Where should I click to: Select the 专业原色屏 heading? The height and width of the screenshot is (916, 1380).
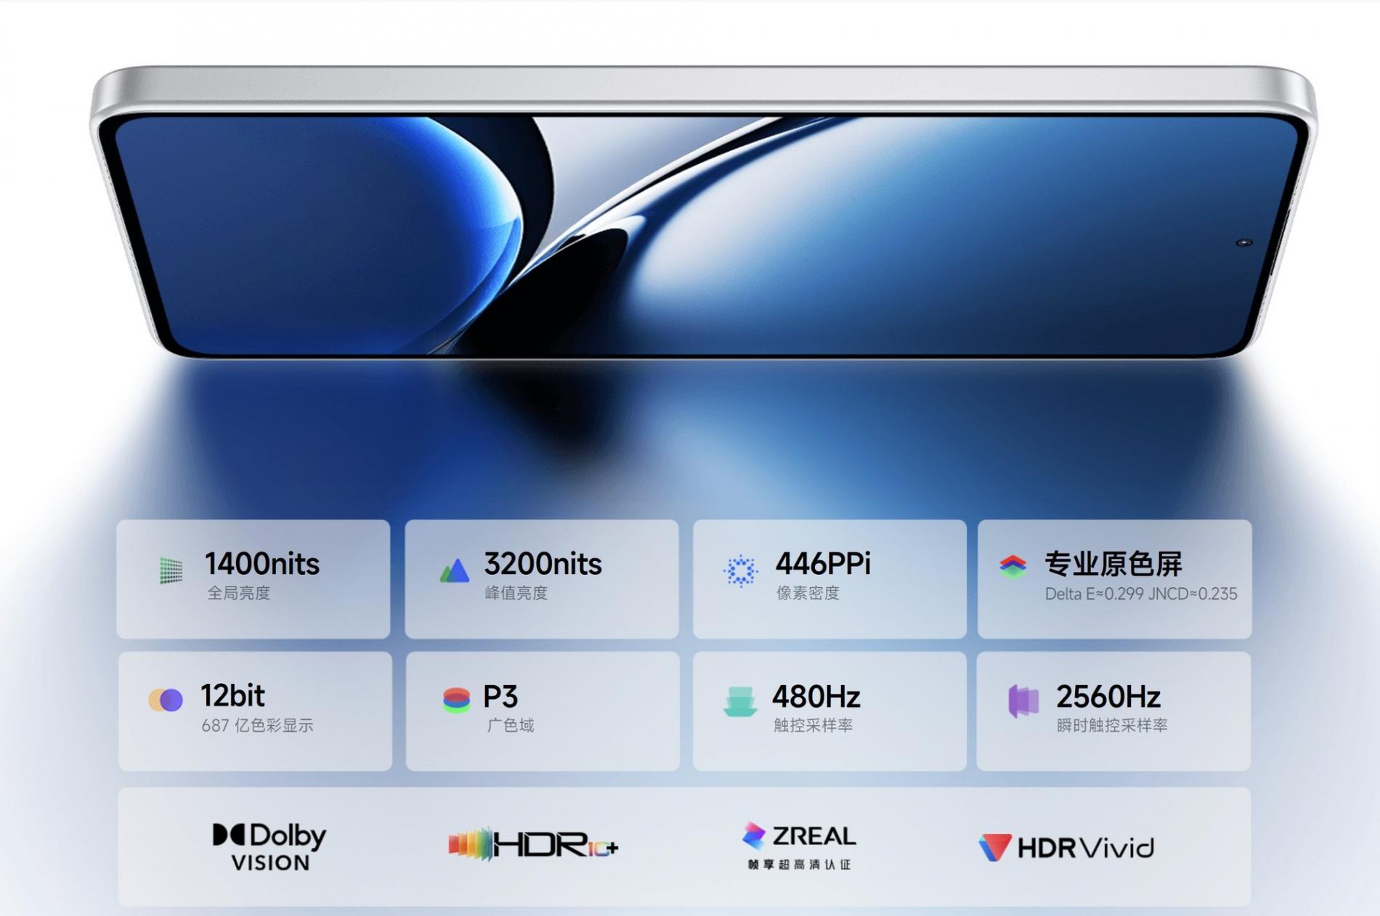point(1113,564)
